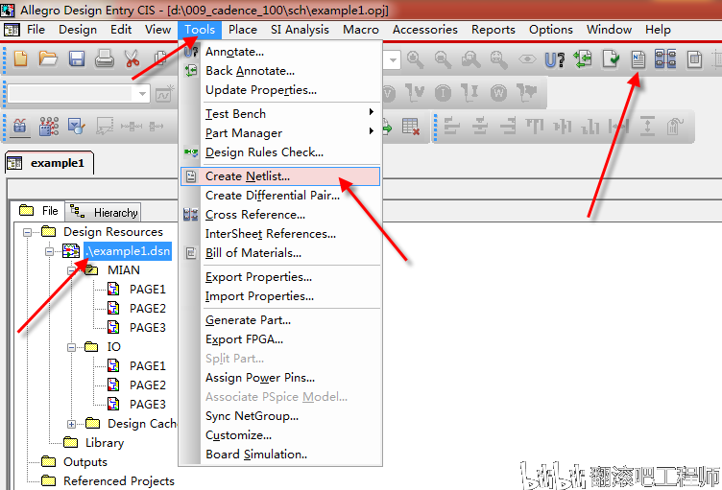Click the Save floppy disk icon
722x490 pixels.
pyautogui.click(x=77, y=58)
